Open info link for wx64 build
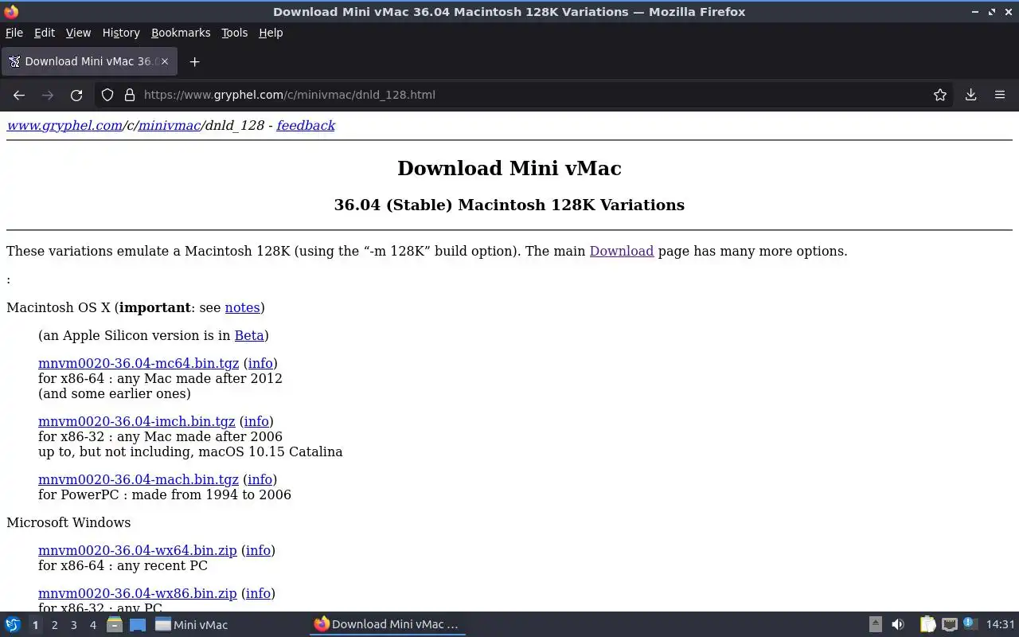The height and width of the screenshot is (637, 1019). pos(258,550)
